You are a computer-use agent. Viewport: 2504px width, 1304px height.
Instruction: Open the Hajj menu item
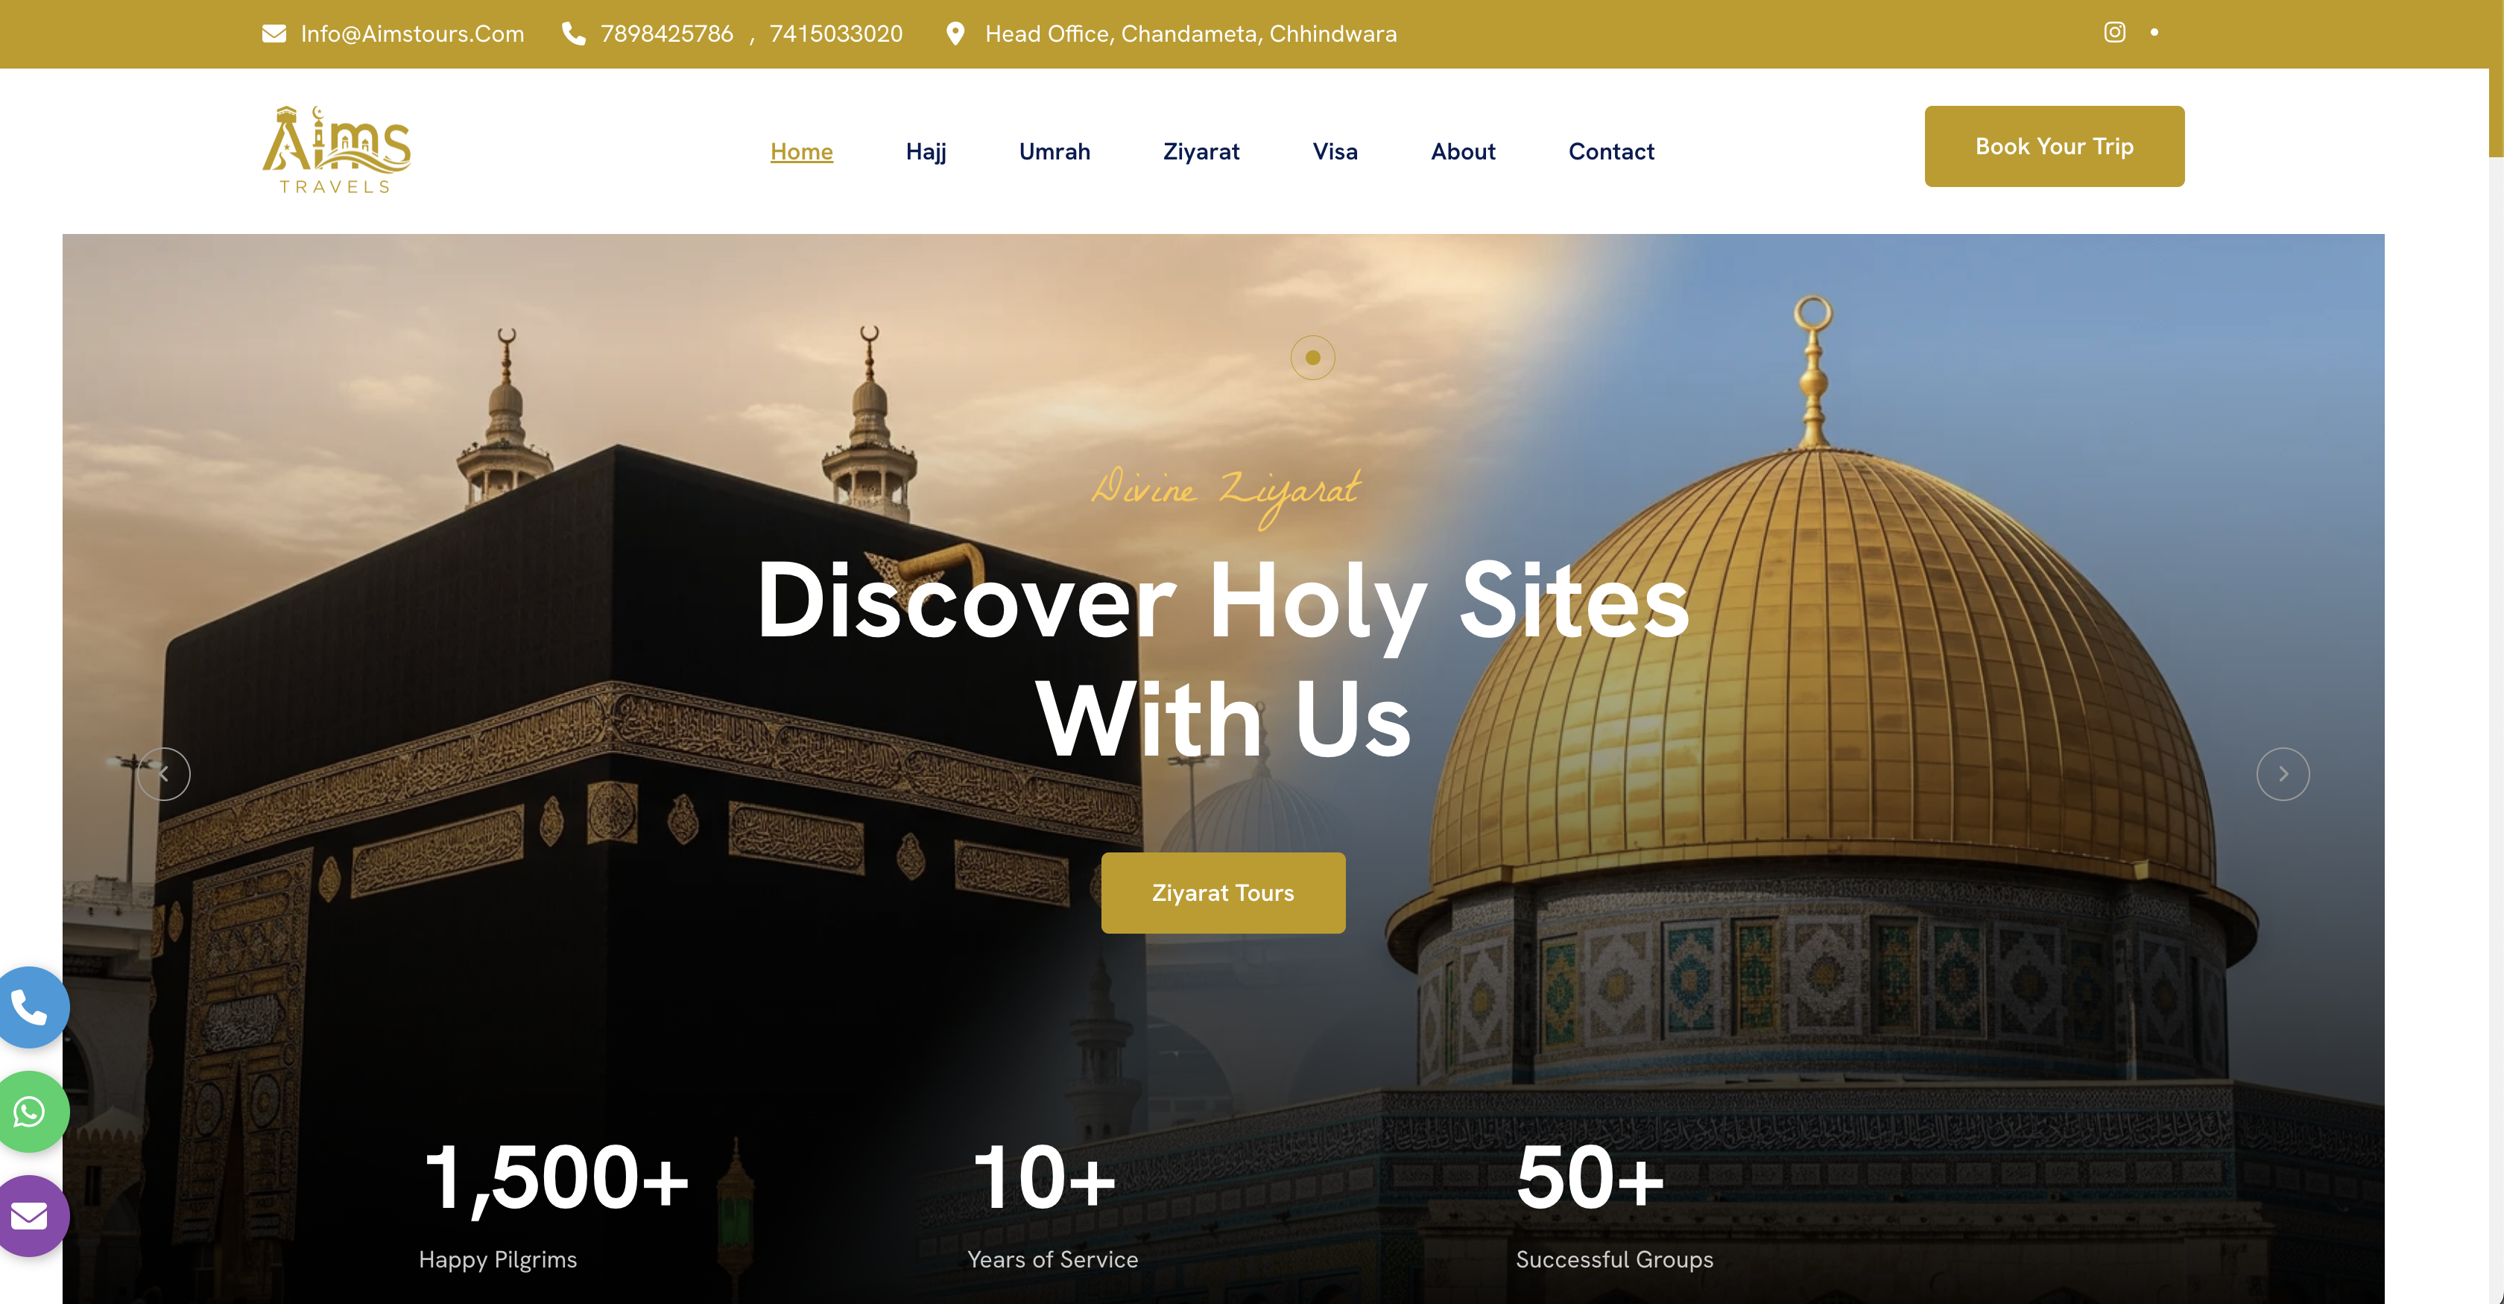pyautogui.click(x=926, y=151)
